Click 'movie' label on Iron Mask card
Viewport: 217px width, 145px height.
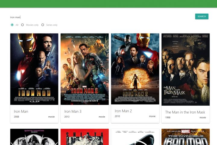pos(203,118)
